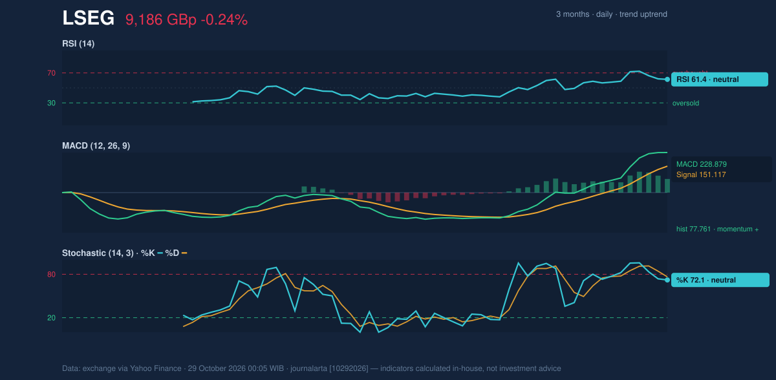Click the cyan %K legend swatch
Image resolution: width=776 pixels, height=380 pixels.
pos(160,253)
